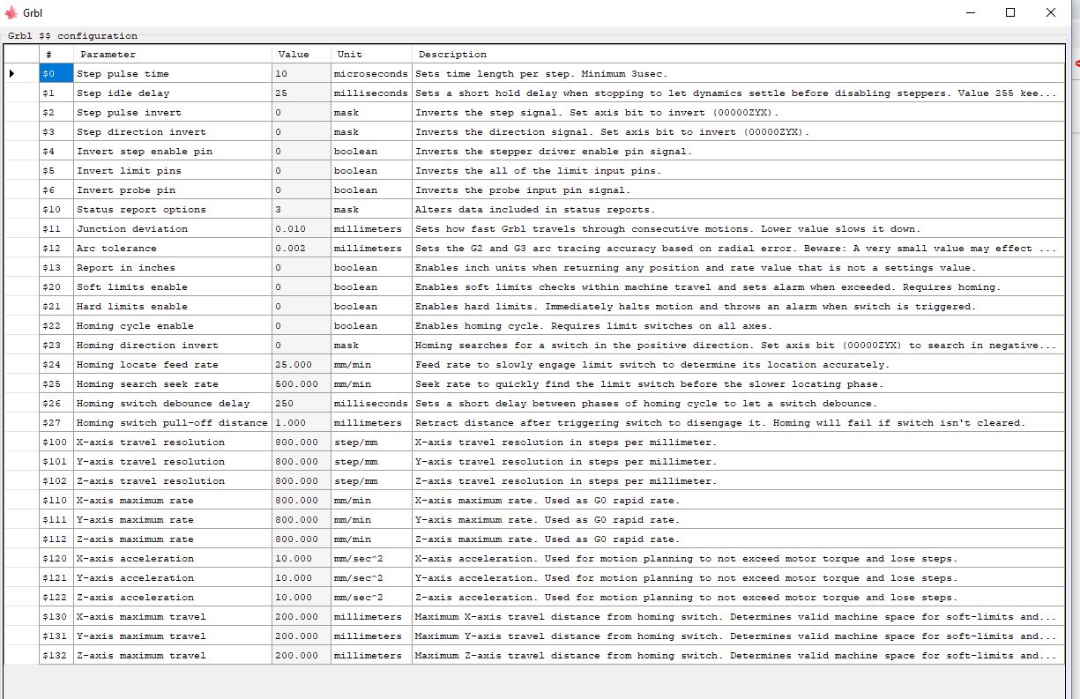This screenshot has width=1080, height=699.
Task: Edit the Step pulse time value 10
Action: pyautogui.click(x=302, y=74)
